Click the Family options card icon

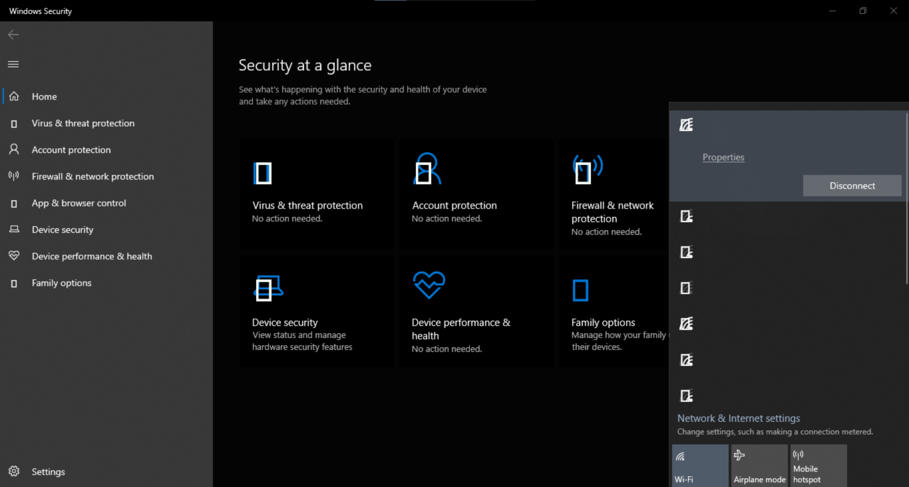[x=580, y=290]
